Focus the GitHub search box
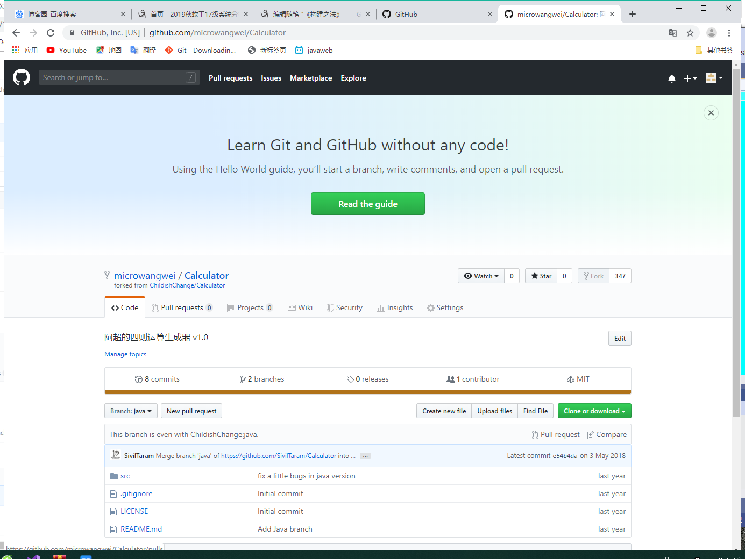Image resolution: width=745 pixels, height=559 pixels. pos(119,77)
